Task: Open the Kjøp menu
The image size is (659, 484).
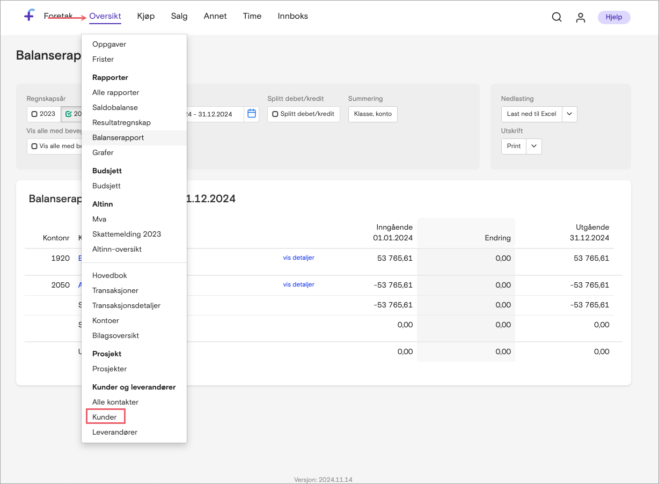Action: point(146,16)
